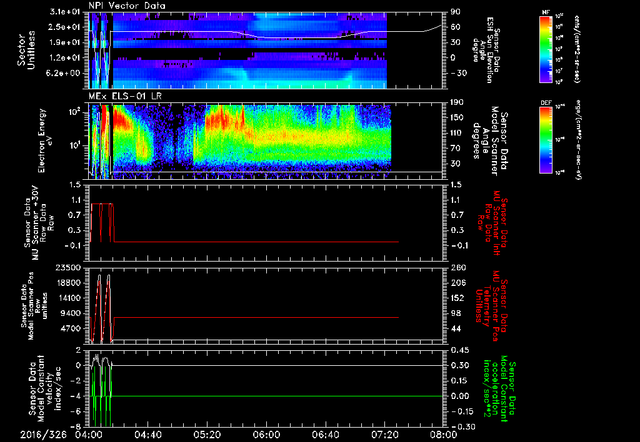
Task: Click the flat red line in MU Scanner +30V plot
Action: pyautogui.click(x=256, y=242)
